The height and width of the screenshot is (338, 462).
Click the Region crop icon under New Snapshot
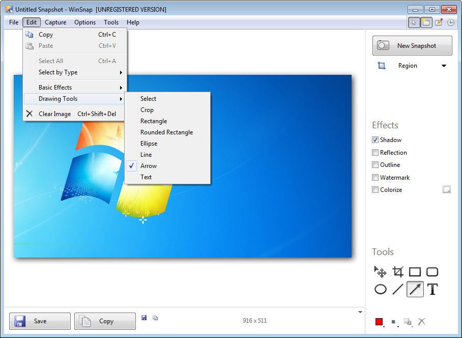tap(382, 66)
